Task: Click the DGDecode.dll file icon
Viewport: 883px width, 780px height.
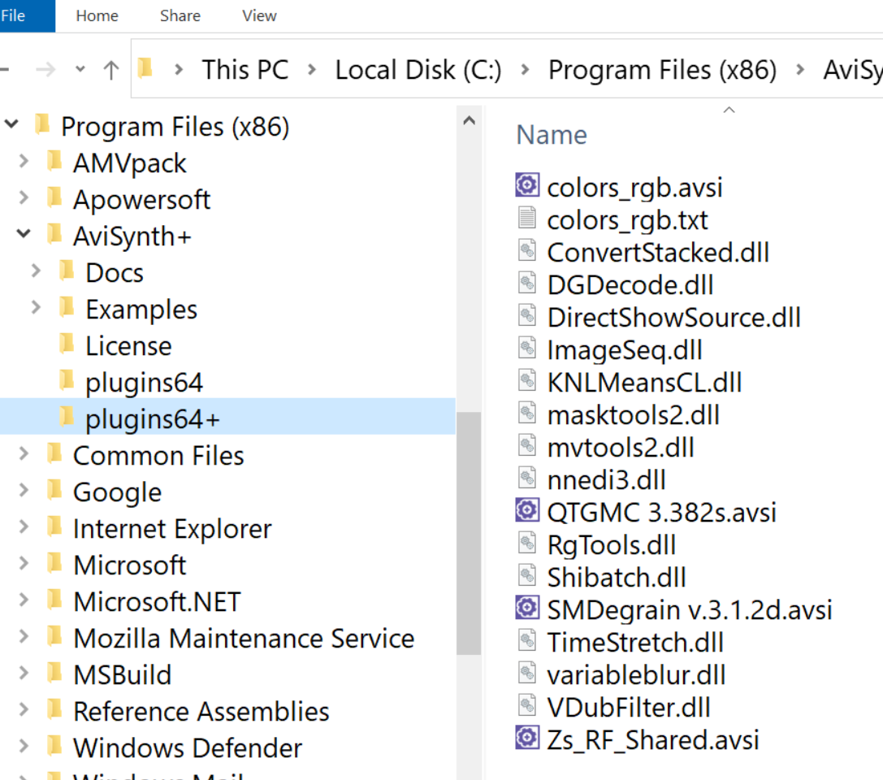Action: click(527, 283)
